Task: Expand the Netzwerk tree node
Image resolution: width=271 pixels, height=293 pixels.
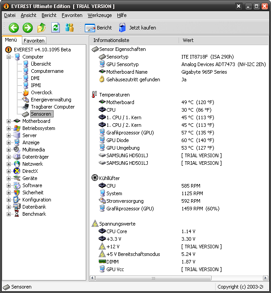Action: (8, 164)
